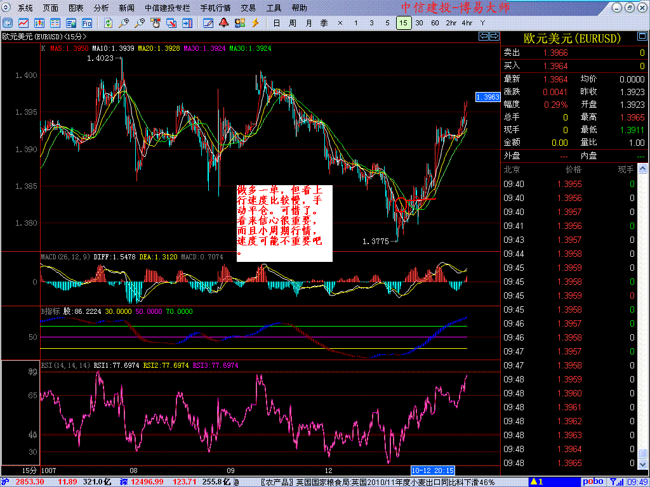Zoom in with the plus magnifier

(x=124, y=23)
